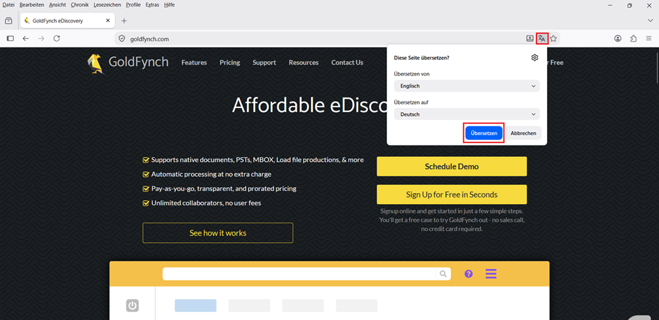This screenshot has height=320, width=659.
Task: Open the Features navigation link
Action: click(x=194, y=63)
